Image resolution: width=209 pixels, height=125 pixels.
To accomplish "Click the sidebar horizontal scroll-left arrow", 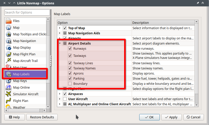I will 6,110.
